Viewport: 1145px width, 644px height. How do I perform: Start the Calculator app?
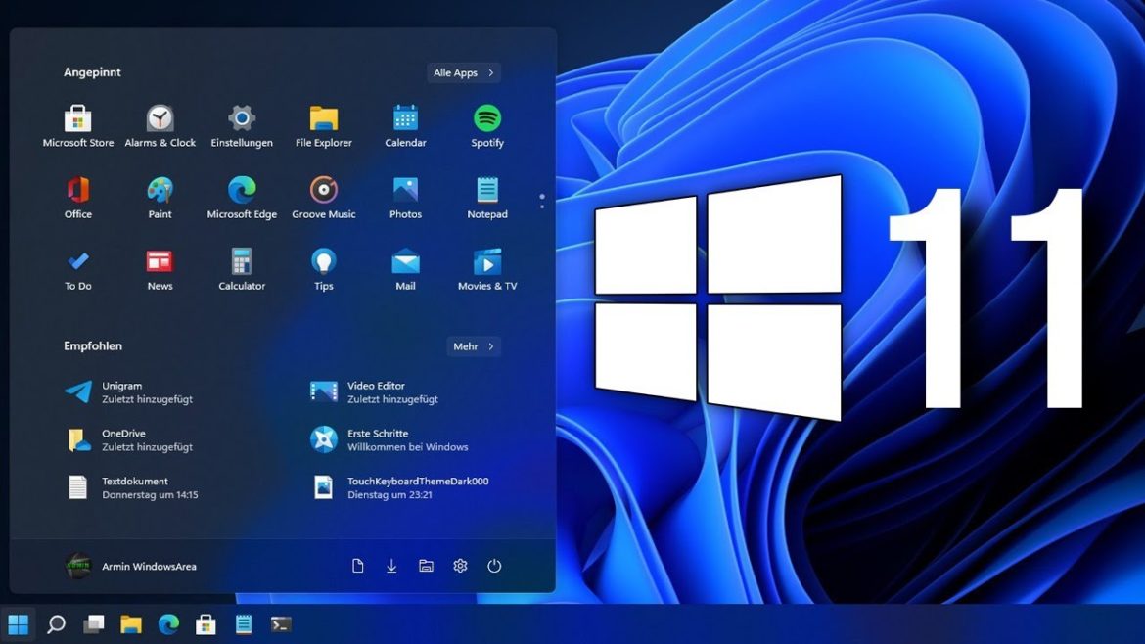(x=241, y=267)
